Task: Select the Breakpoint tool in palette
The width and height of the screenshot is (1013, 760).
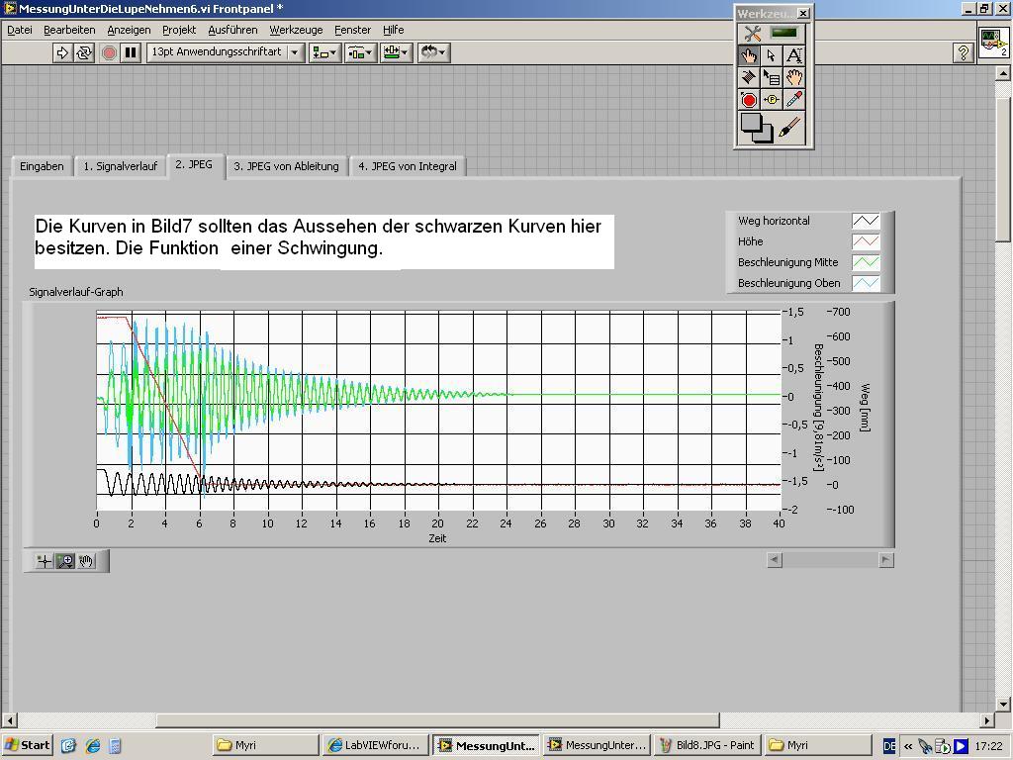Action: pyautogui.click(x=749, y=100)
